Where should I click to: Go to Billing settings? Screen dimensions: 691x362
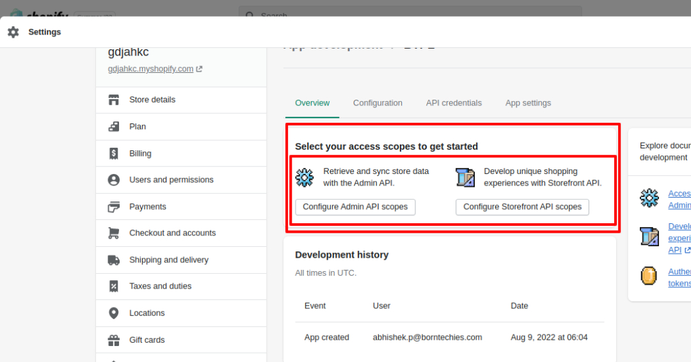tap(181, 153)
